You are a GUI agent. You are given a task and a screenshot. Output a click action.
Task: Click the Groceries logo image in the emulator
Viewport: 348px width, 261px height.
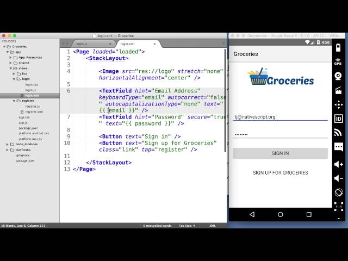(x=281, y=77)
